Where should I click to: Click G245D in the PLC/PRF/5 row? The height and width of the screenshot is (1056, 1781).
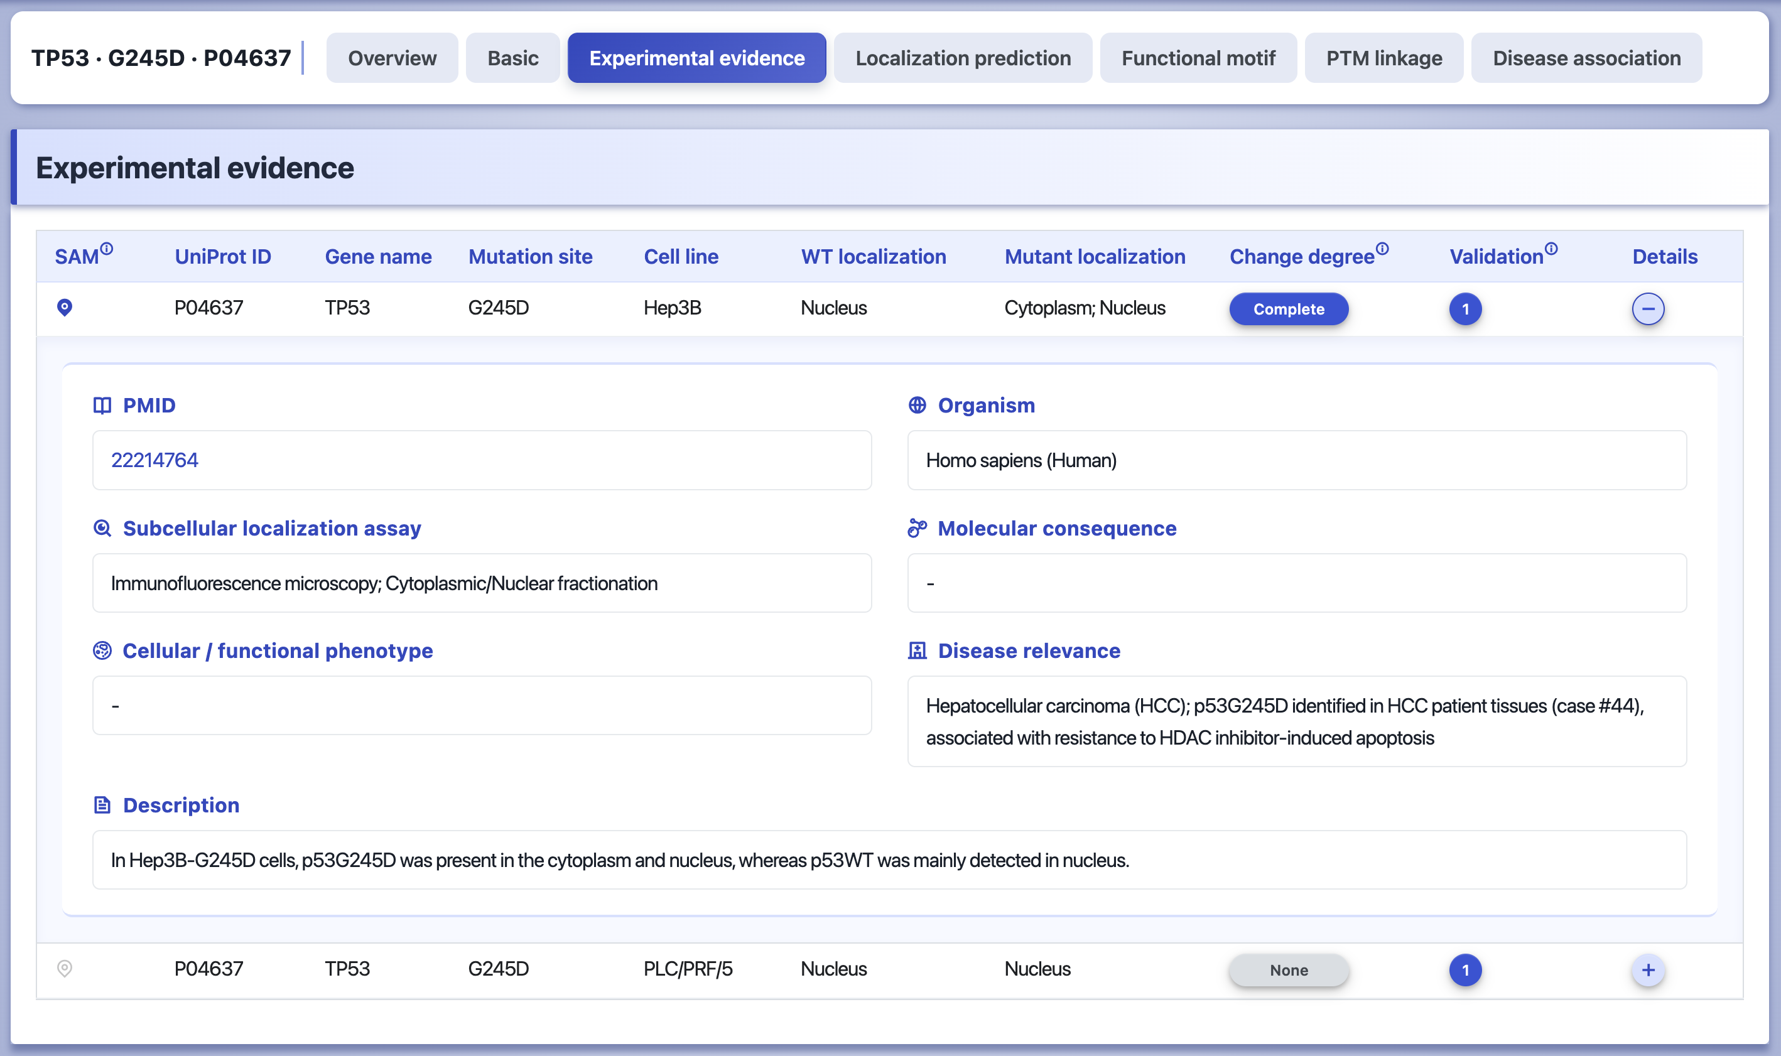pyautogui.click(x=498, y=969)
